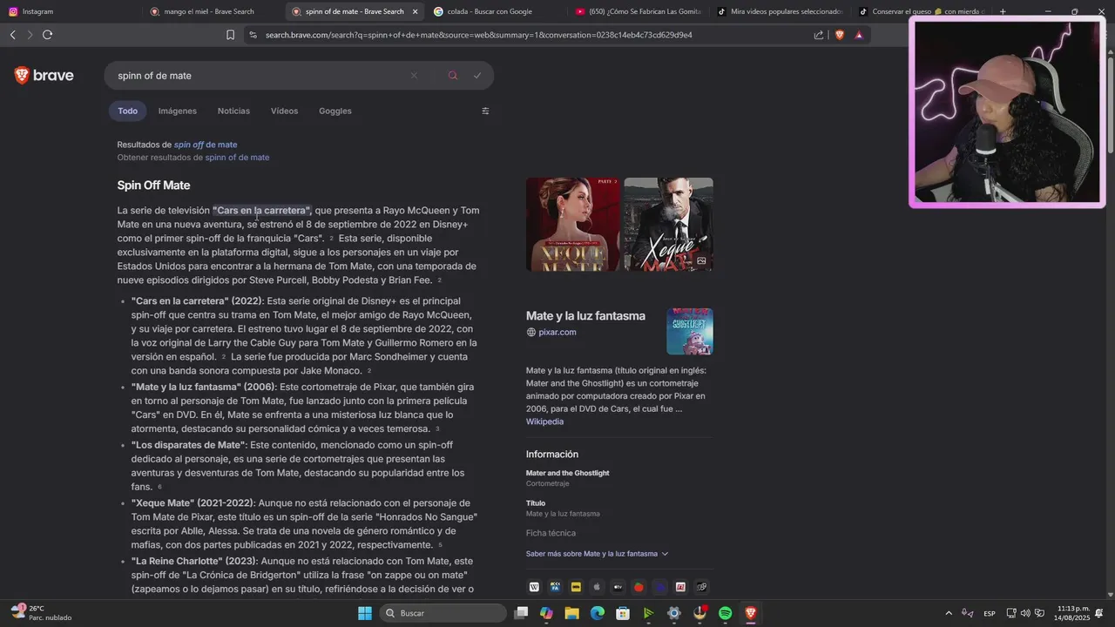Switch to 'colada - Buscar con Google' tab
1115x627 pixels.
click(491, 11)
